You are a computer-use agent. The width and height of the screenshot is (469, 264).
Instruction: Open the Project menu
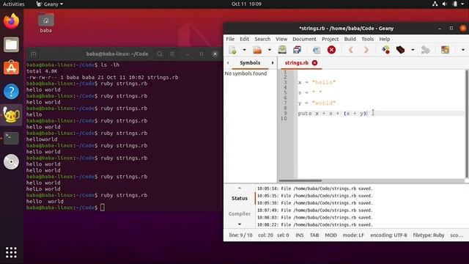pyautogui.click(x=330, y=39)
